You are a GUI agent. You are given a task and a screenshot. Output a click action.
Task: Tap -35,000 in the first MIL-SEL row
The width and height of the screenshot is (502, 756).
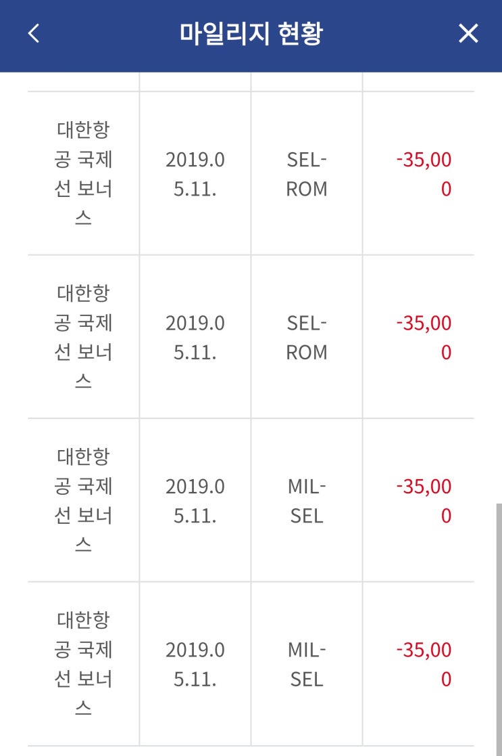pos(424,500)
